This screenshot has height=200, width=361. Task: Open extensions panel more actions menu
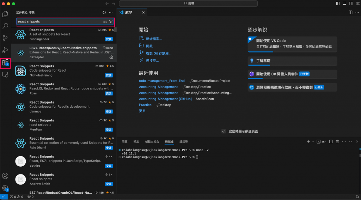coord(111,12)
